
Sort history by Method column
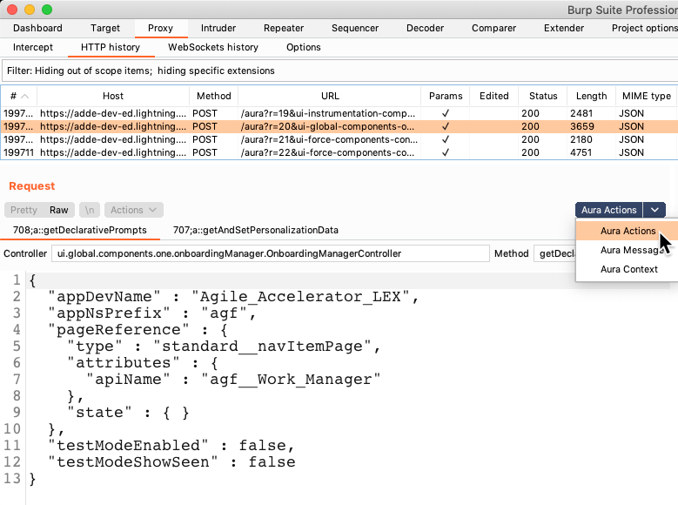point(213,96)
